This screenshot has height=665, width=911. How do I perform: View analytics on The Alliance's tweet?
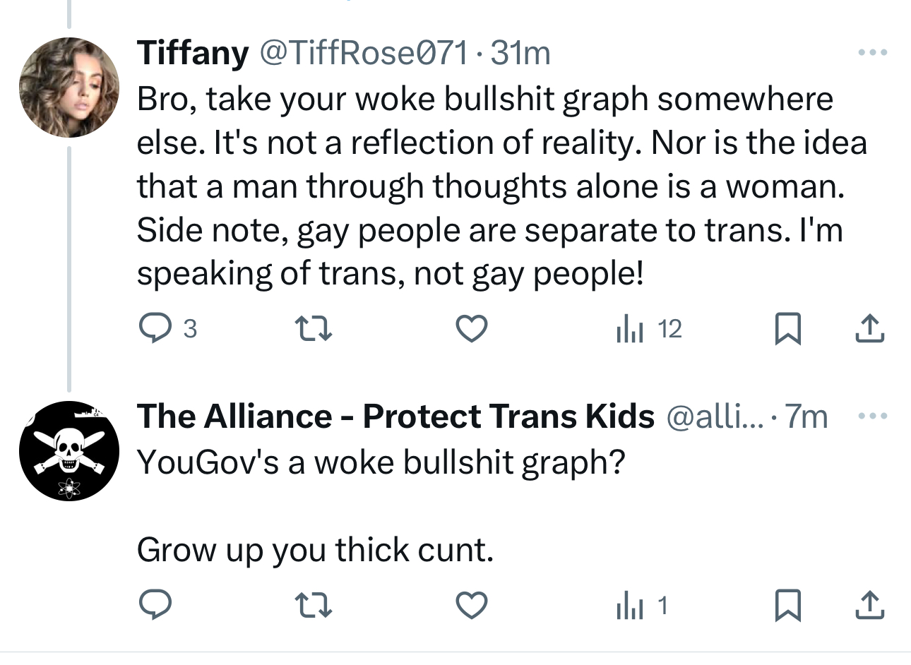pyautogui.click(x=630, y=606)
